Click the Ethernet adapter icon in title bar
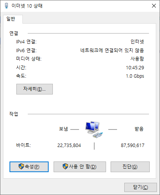The image size is (160, 195). point(6,6)
